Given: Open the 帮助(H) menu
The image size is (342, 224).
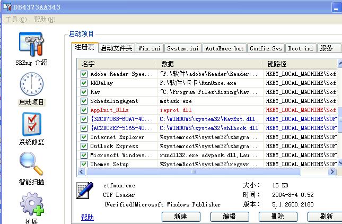Looking at the screenshot, I should pyautogui.click(x=45, y=20).
